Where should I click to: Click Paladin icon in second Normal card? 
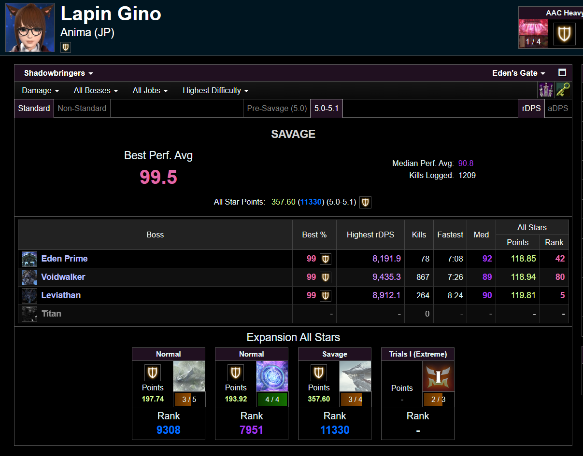click(236, 373)
